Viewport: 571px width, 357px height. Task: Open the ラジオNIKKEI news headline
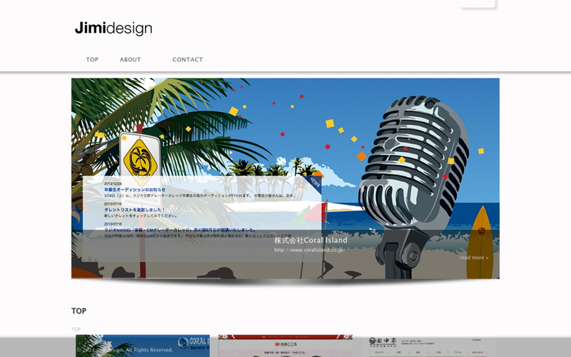coord(178,229)
